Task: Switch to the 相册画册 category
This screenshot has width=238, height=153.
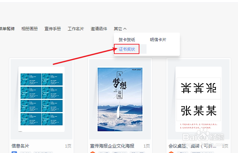Action: tap(30, 29)
